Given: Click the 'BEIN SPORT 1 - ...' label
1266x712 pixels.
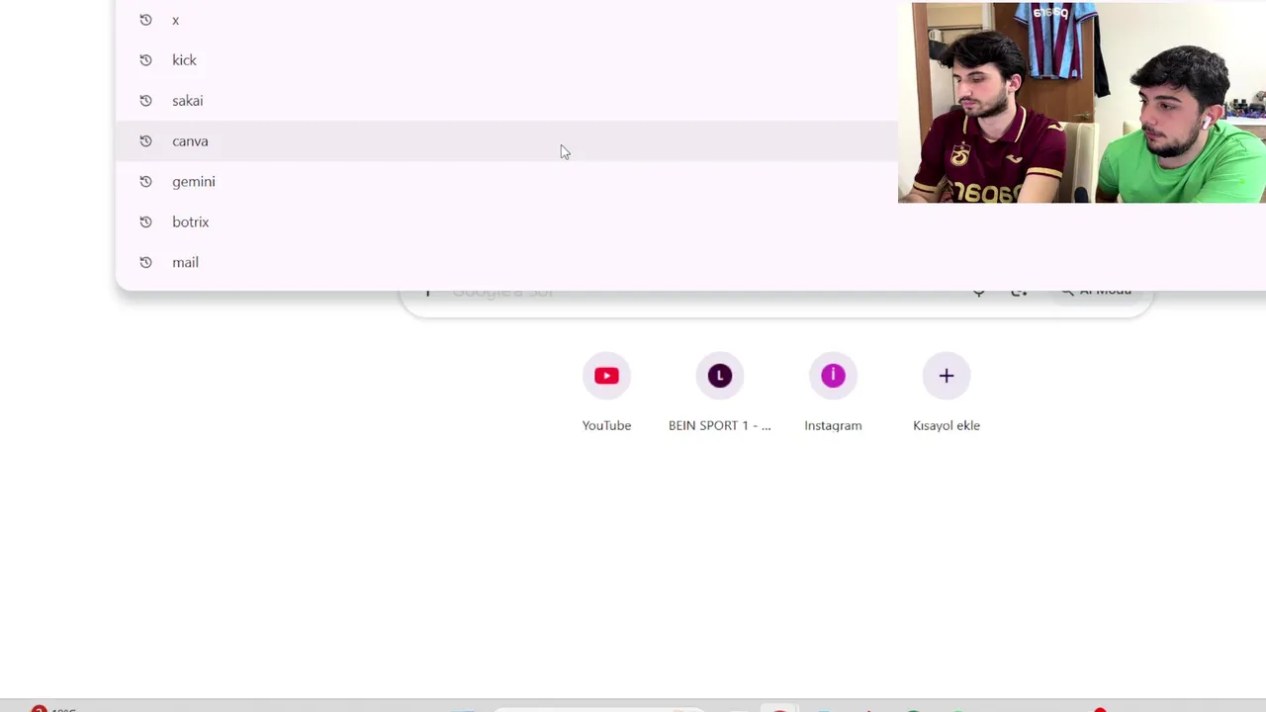Looking at the screenshot, I should 720,425.
